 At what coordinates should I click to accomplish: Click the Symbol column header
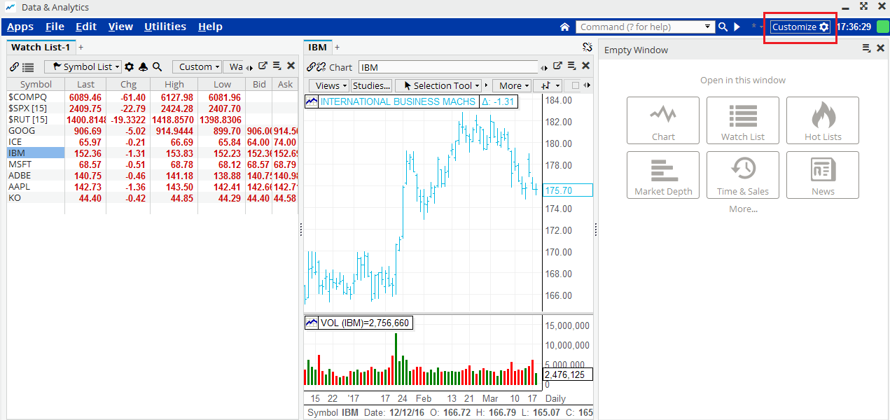pyautogui.click(x=36, y=84)
